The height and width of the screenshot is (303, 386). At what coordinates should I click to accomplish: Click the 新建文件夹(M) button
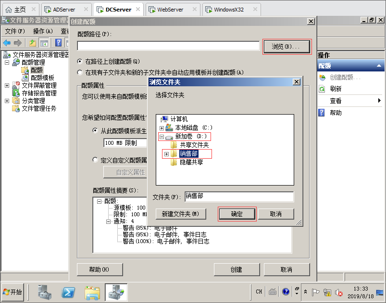181,214
